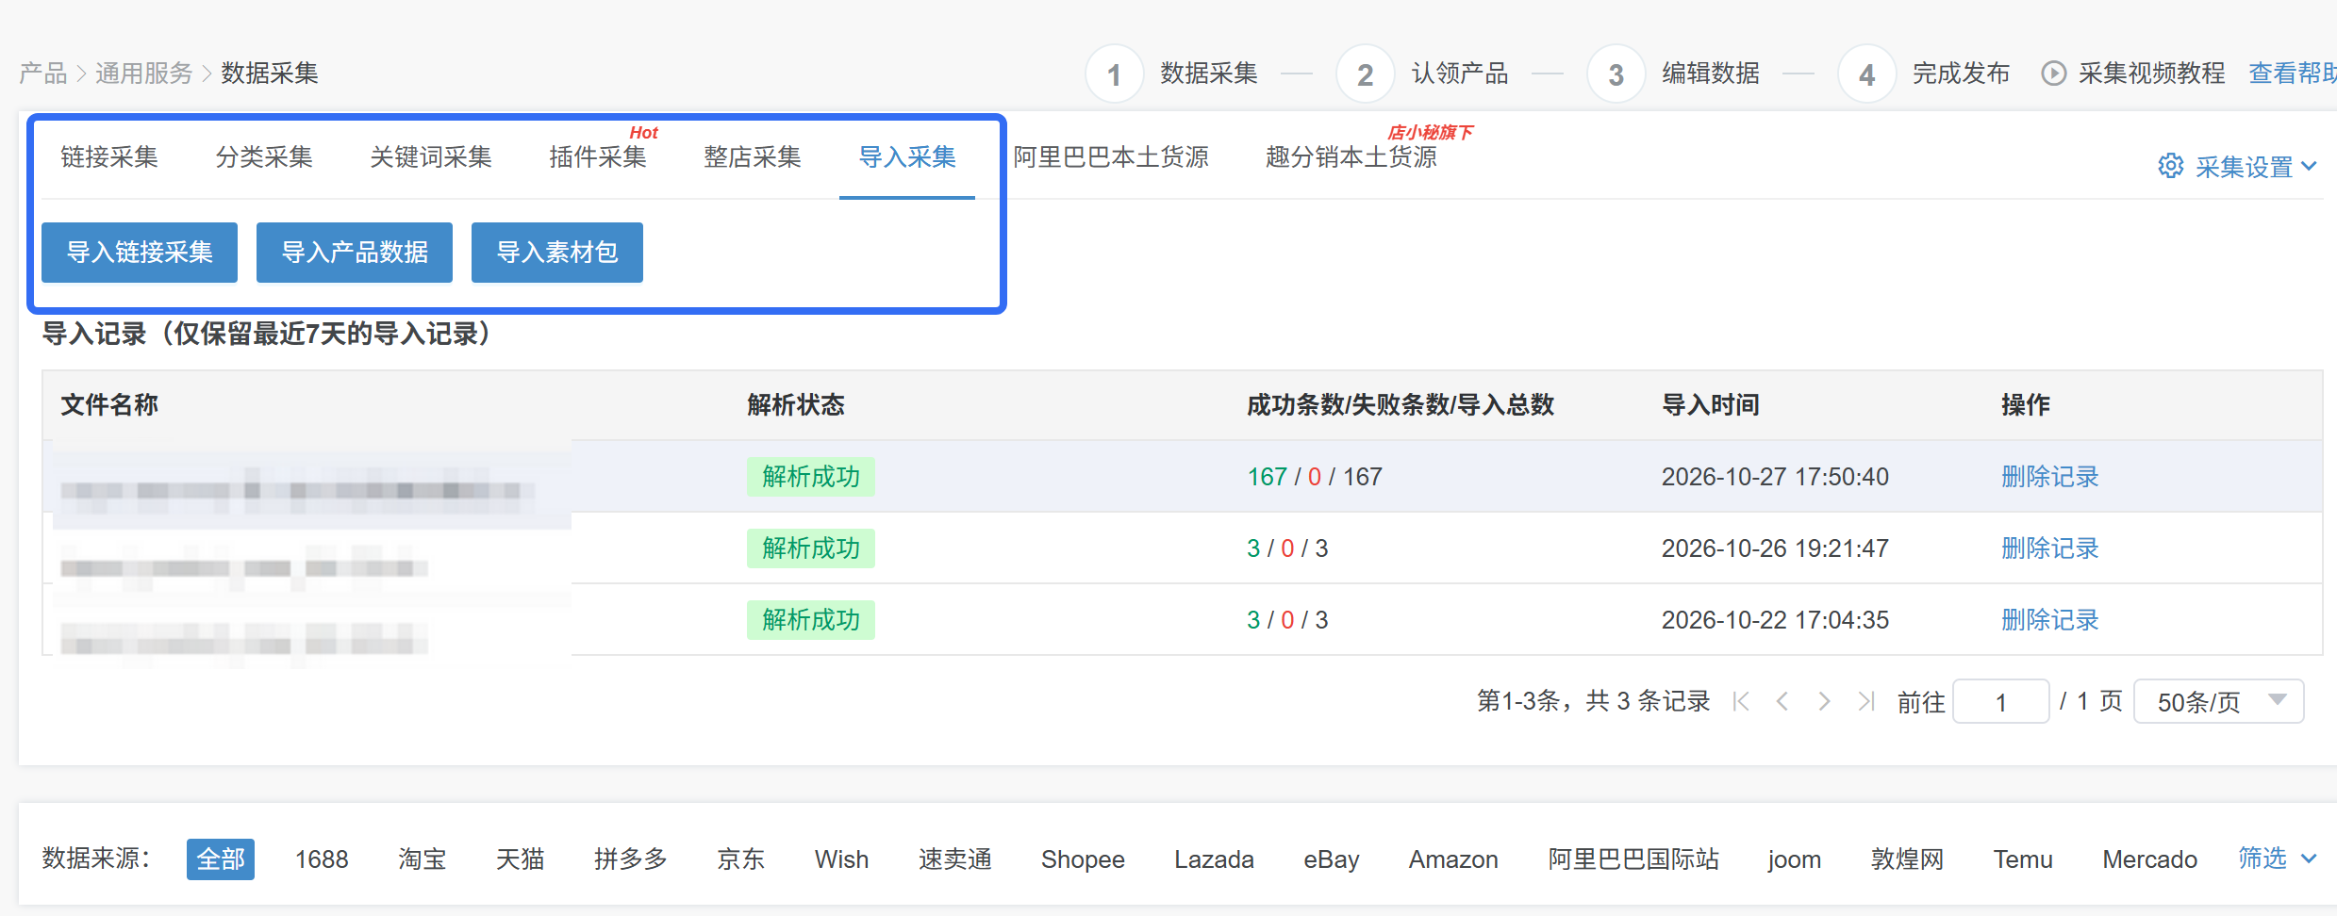Go to first page pagination icon
2337x916 pixels.
click(1741, 701)
